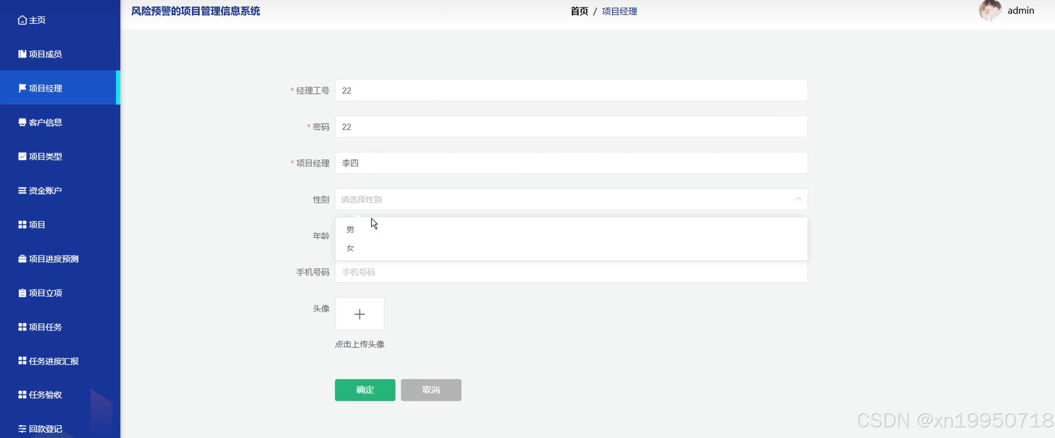Click the 首页 breadcrumb link
The image size is (1055, 438).
[x=579, y=11]
